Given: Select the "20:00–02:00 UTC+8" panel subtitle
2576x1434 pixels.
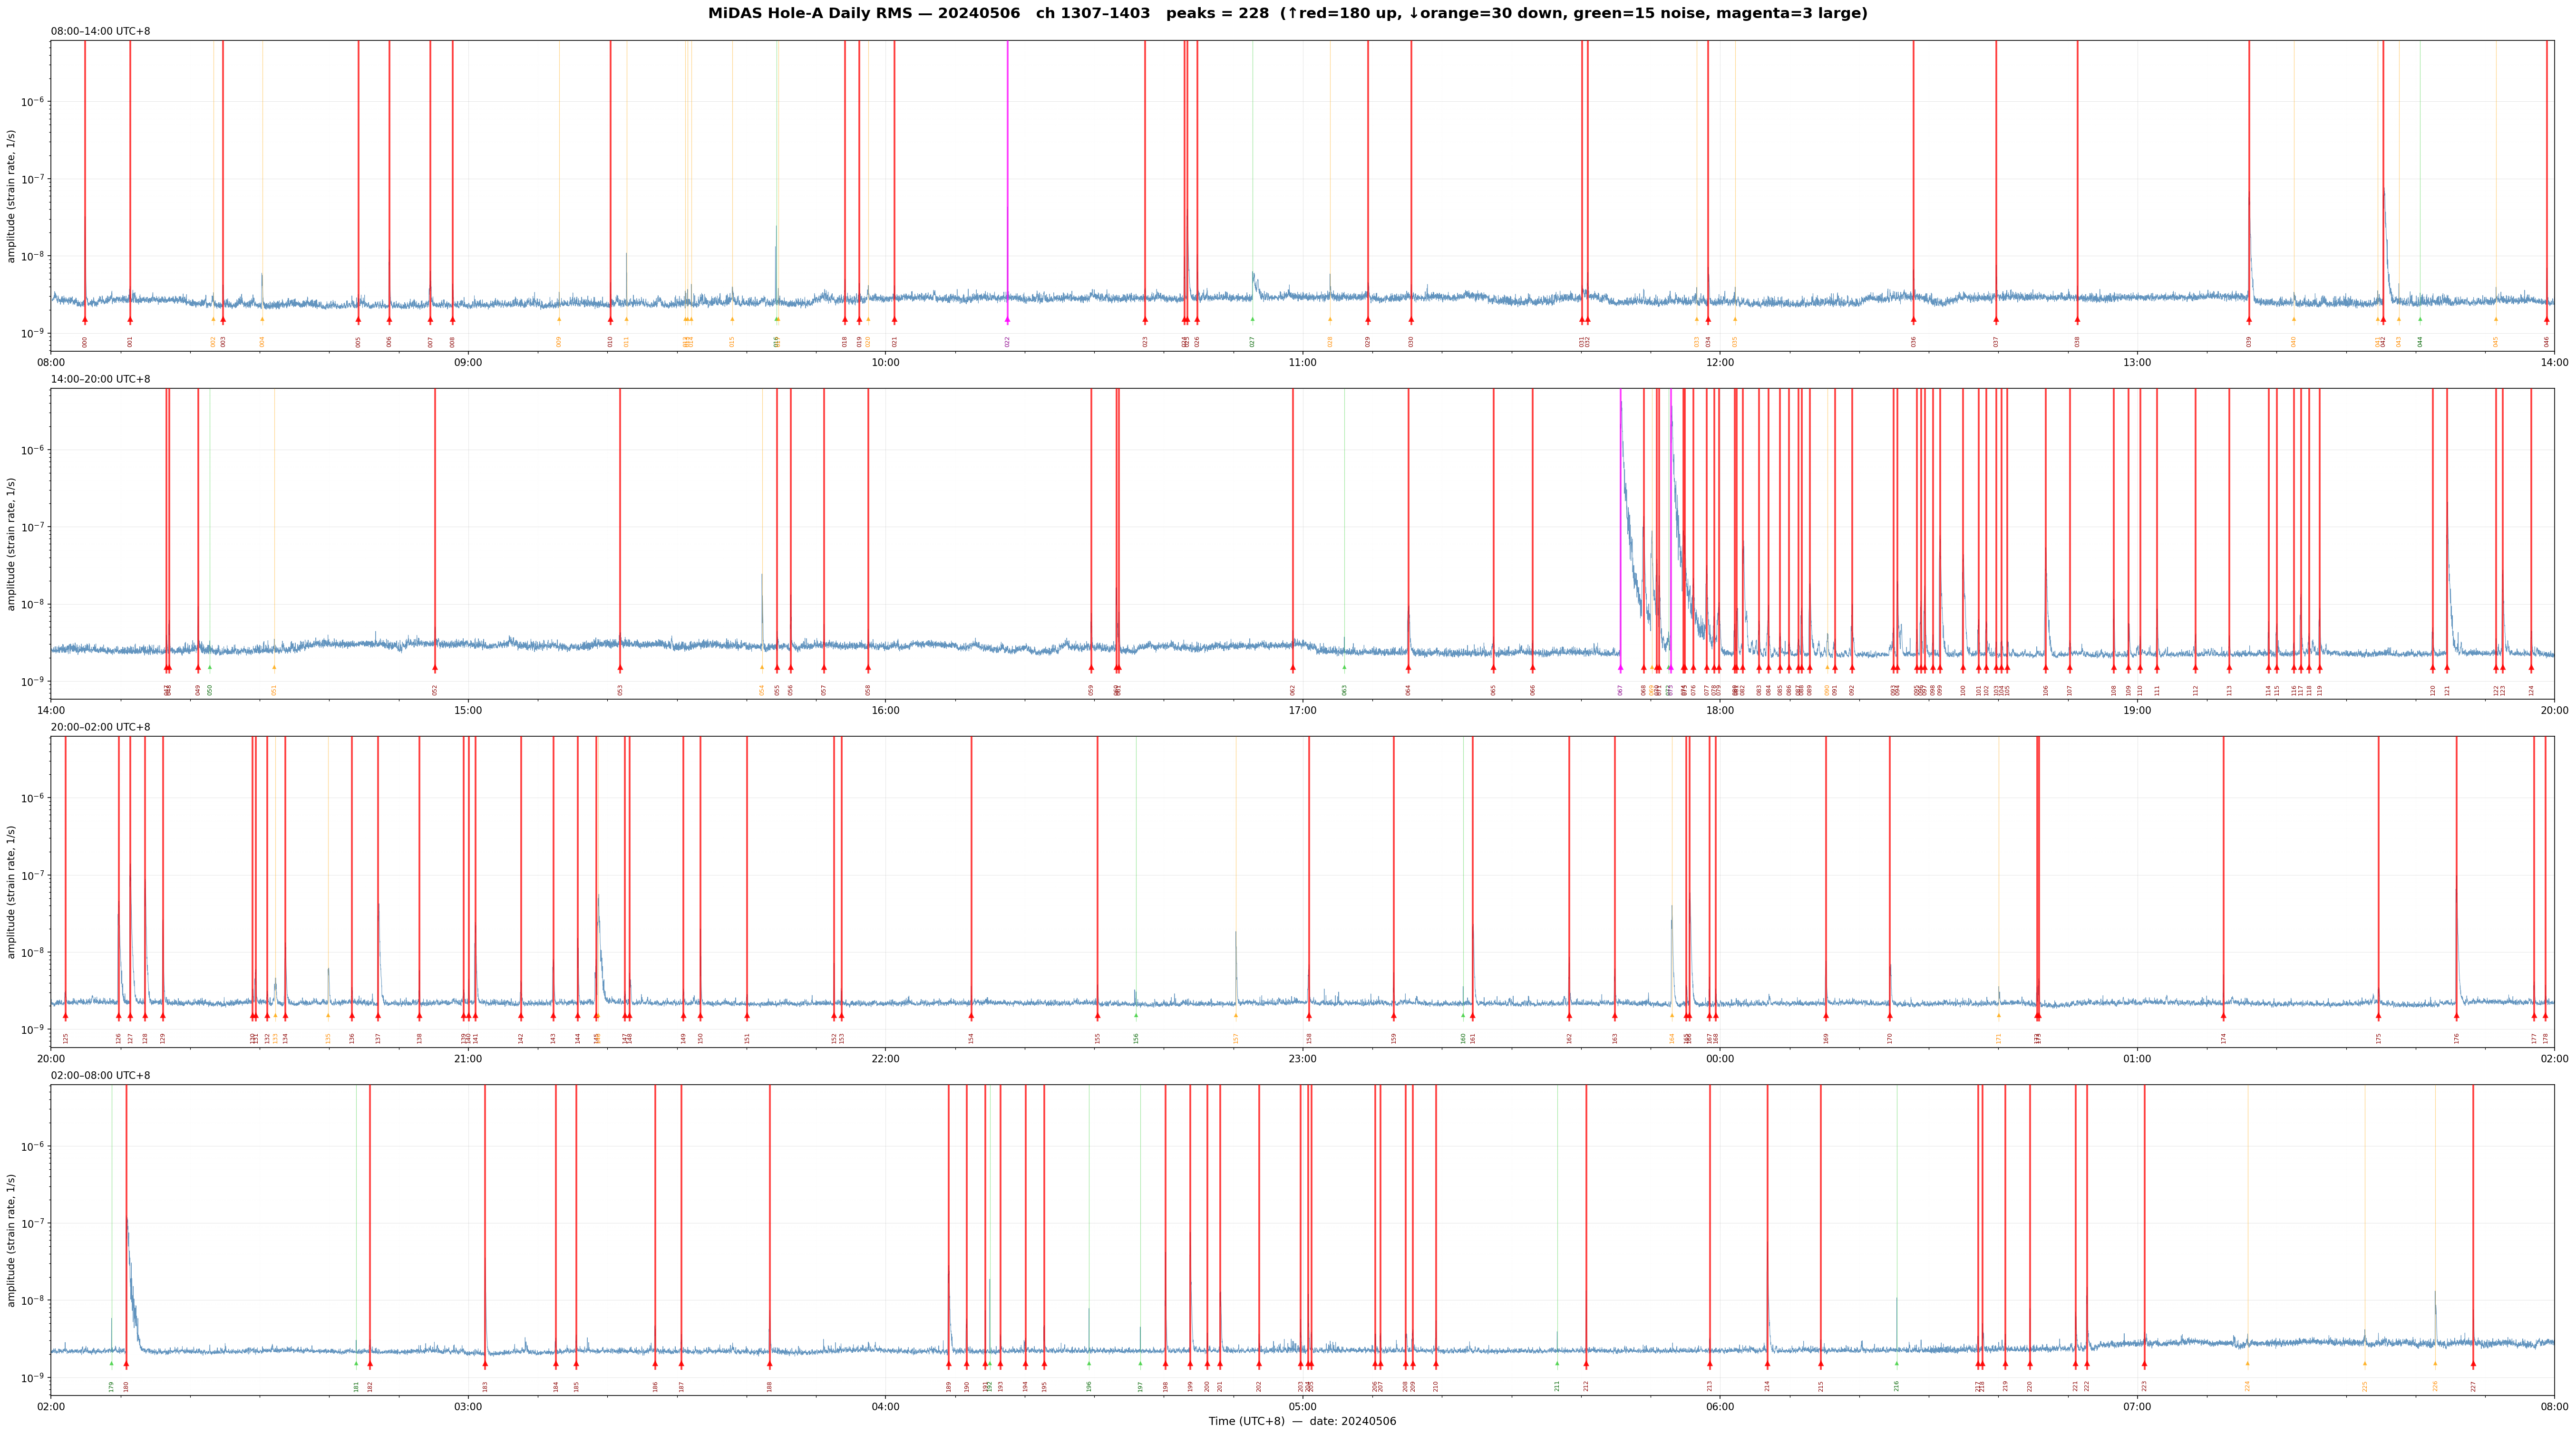Looking at the screenshot, I should [101, 728].
